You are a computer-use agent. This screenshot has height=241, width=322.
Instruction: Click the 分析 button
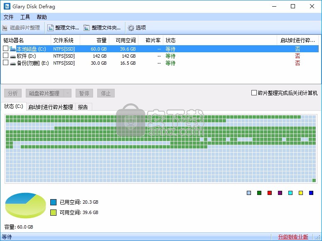(x=13, y=93)
